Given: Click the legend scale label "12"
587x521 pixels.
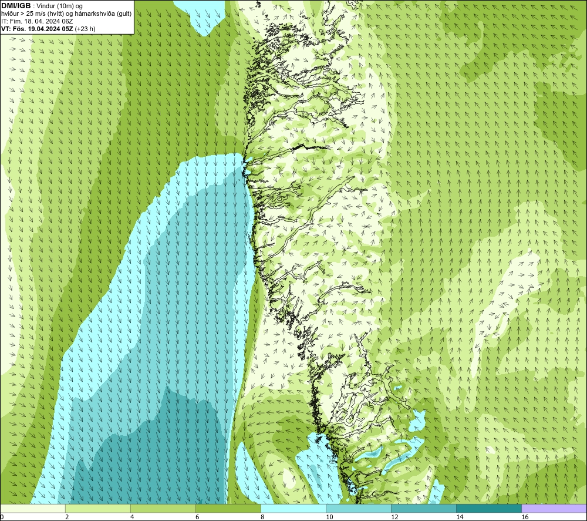Looking at the screenshot, I should tap(394, 517).
